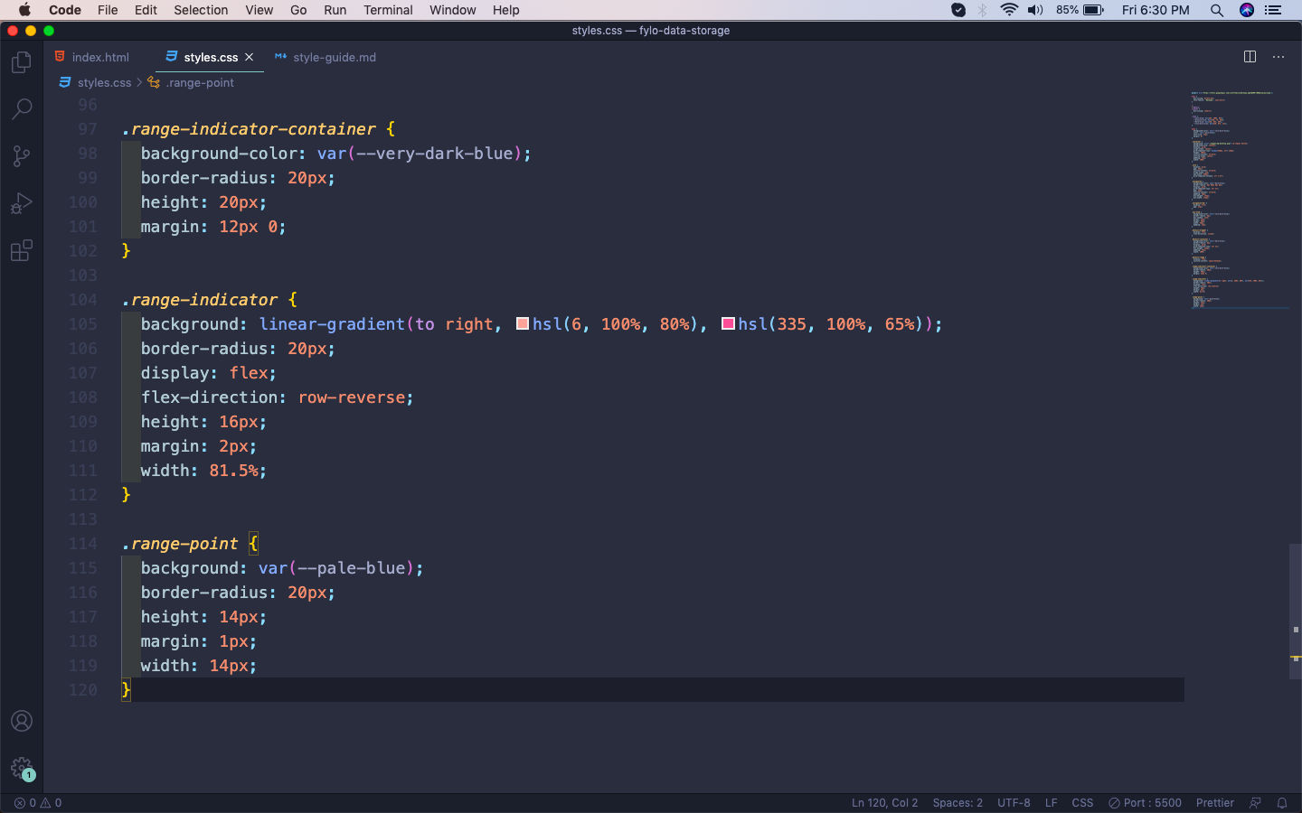The height and width of the screenshot is (813, 1302).
Task: Close the styles.css tab
Action: point(250,57)
